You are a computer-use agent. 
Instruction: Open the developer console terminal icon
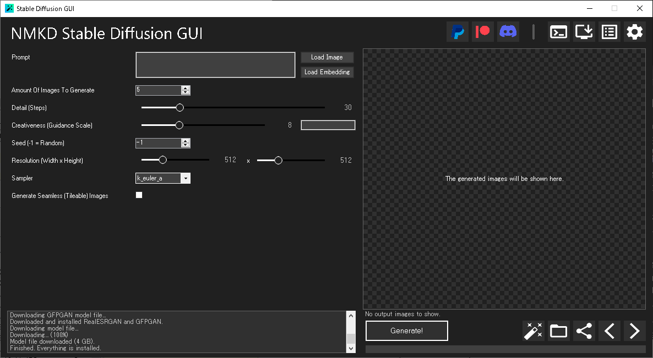coord(558,31)
